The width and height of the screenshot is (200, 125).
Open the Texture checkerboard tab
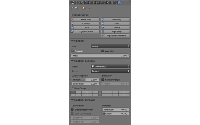pyautogui.click(x=112, y=2)
